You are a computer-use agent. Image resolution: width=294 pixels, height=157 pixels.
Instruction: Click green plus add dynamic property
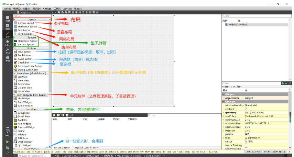[282, 83]
